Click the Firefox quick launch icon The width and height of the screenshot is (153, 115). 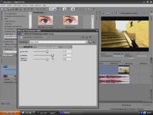point(27,113)
